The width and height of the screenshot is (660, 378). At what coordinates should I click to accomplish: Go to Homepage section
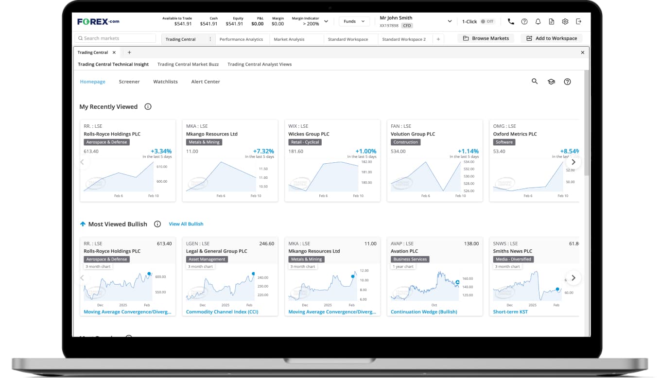[92, 82]
